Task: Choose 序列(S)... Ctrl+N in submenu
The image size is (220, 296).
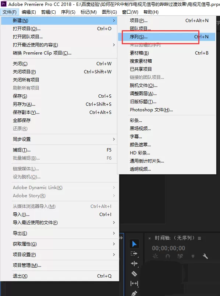Action: [x=167, y=36]
